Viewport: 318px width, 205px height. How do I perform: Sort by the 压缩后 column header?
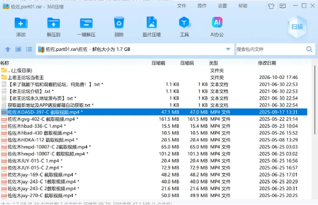[187, 63]
